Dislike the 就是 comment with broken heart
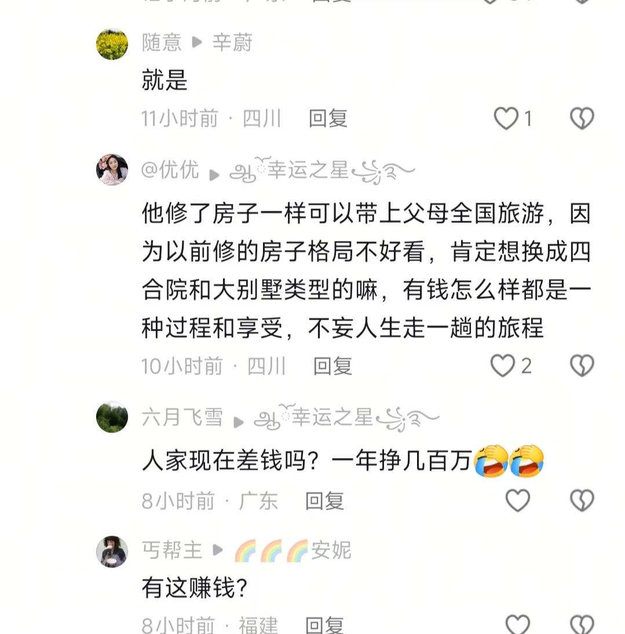The width and height of the screenshot is (625, 634). pyautogui.click(x=582, y=118)
